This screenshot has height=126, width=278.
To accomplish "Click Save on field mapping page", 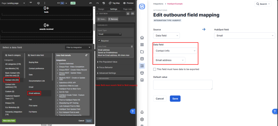I will [175, 99].
